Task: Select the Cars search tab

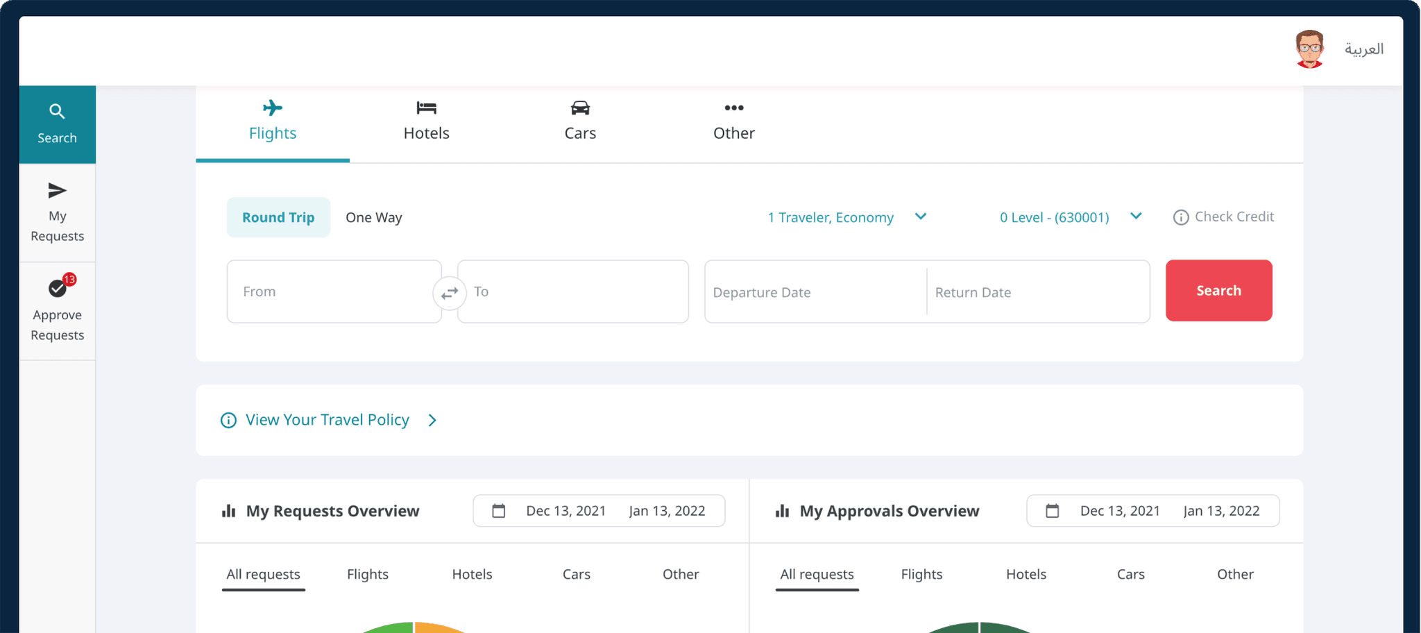Action: click(580, 124)
